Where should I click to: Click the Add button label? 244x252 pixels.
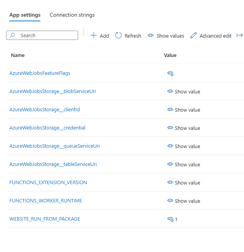tap(105, 36)
